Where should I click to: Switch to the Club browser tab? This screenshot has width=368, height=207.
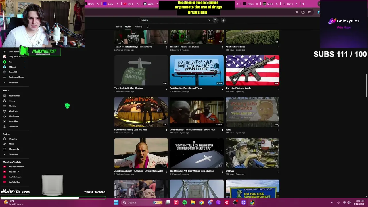tap(110, 4)
